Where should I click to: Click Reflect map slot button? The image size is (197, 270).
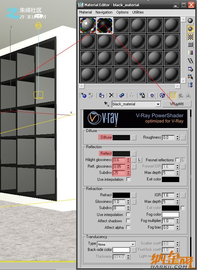click(x=134, y=153)
